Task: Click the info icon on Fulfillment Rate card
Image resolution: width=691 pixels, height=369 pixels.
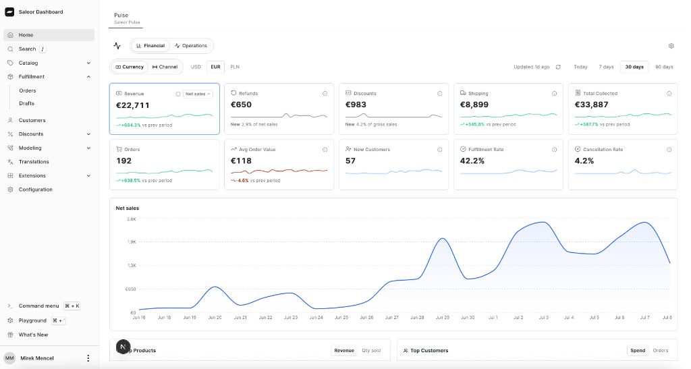Action: pos(555,150)
